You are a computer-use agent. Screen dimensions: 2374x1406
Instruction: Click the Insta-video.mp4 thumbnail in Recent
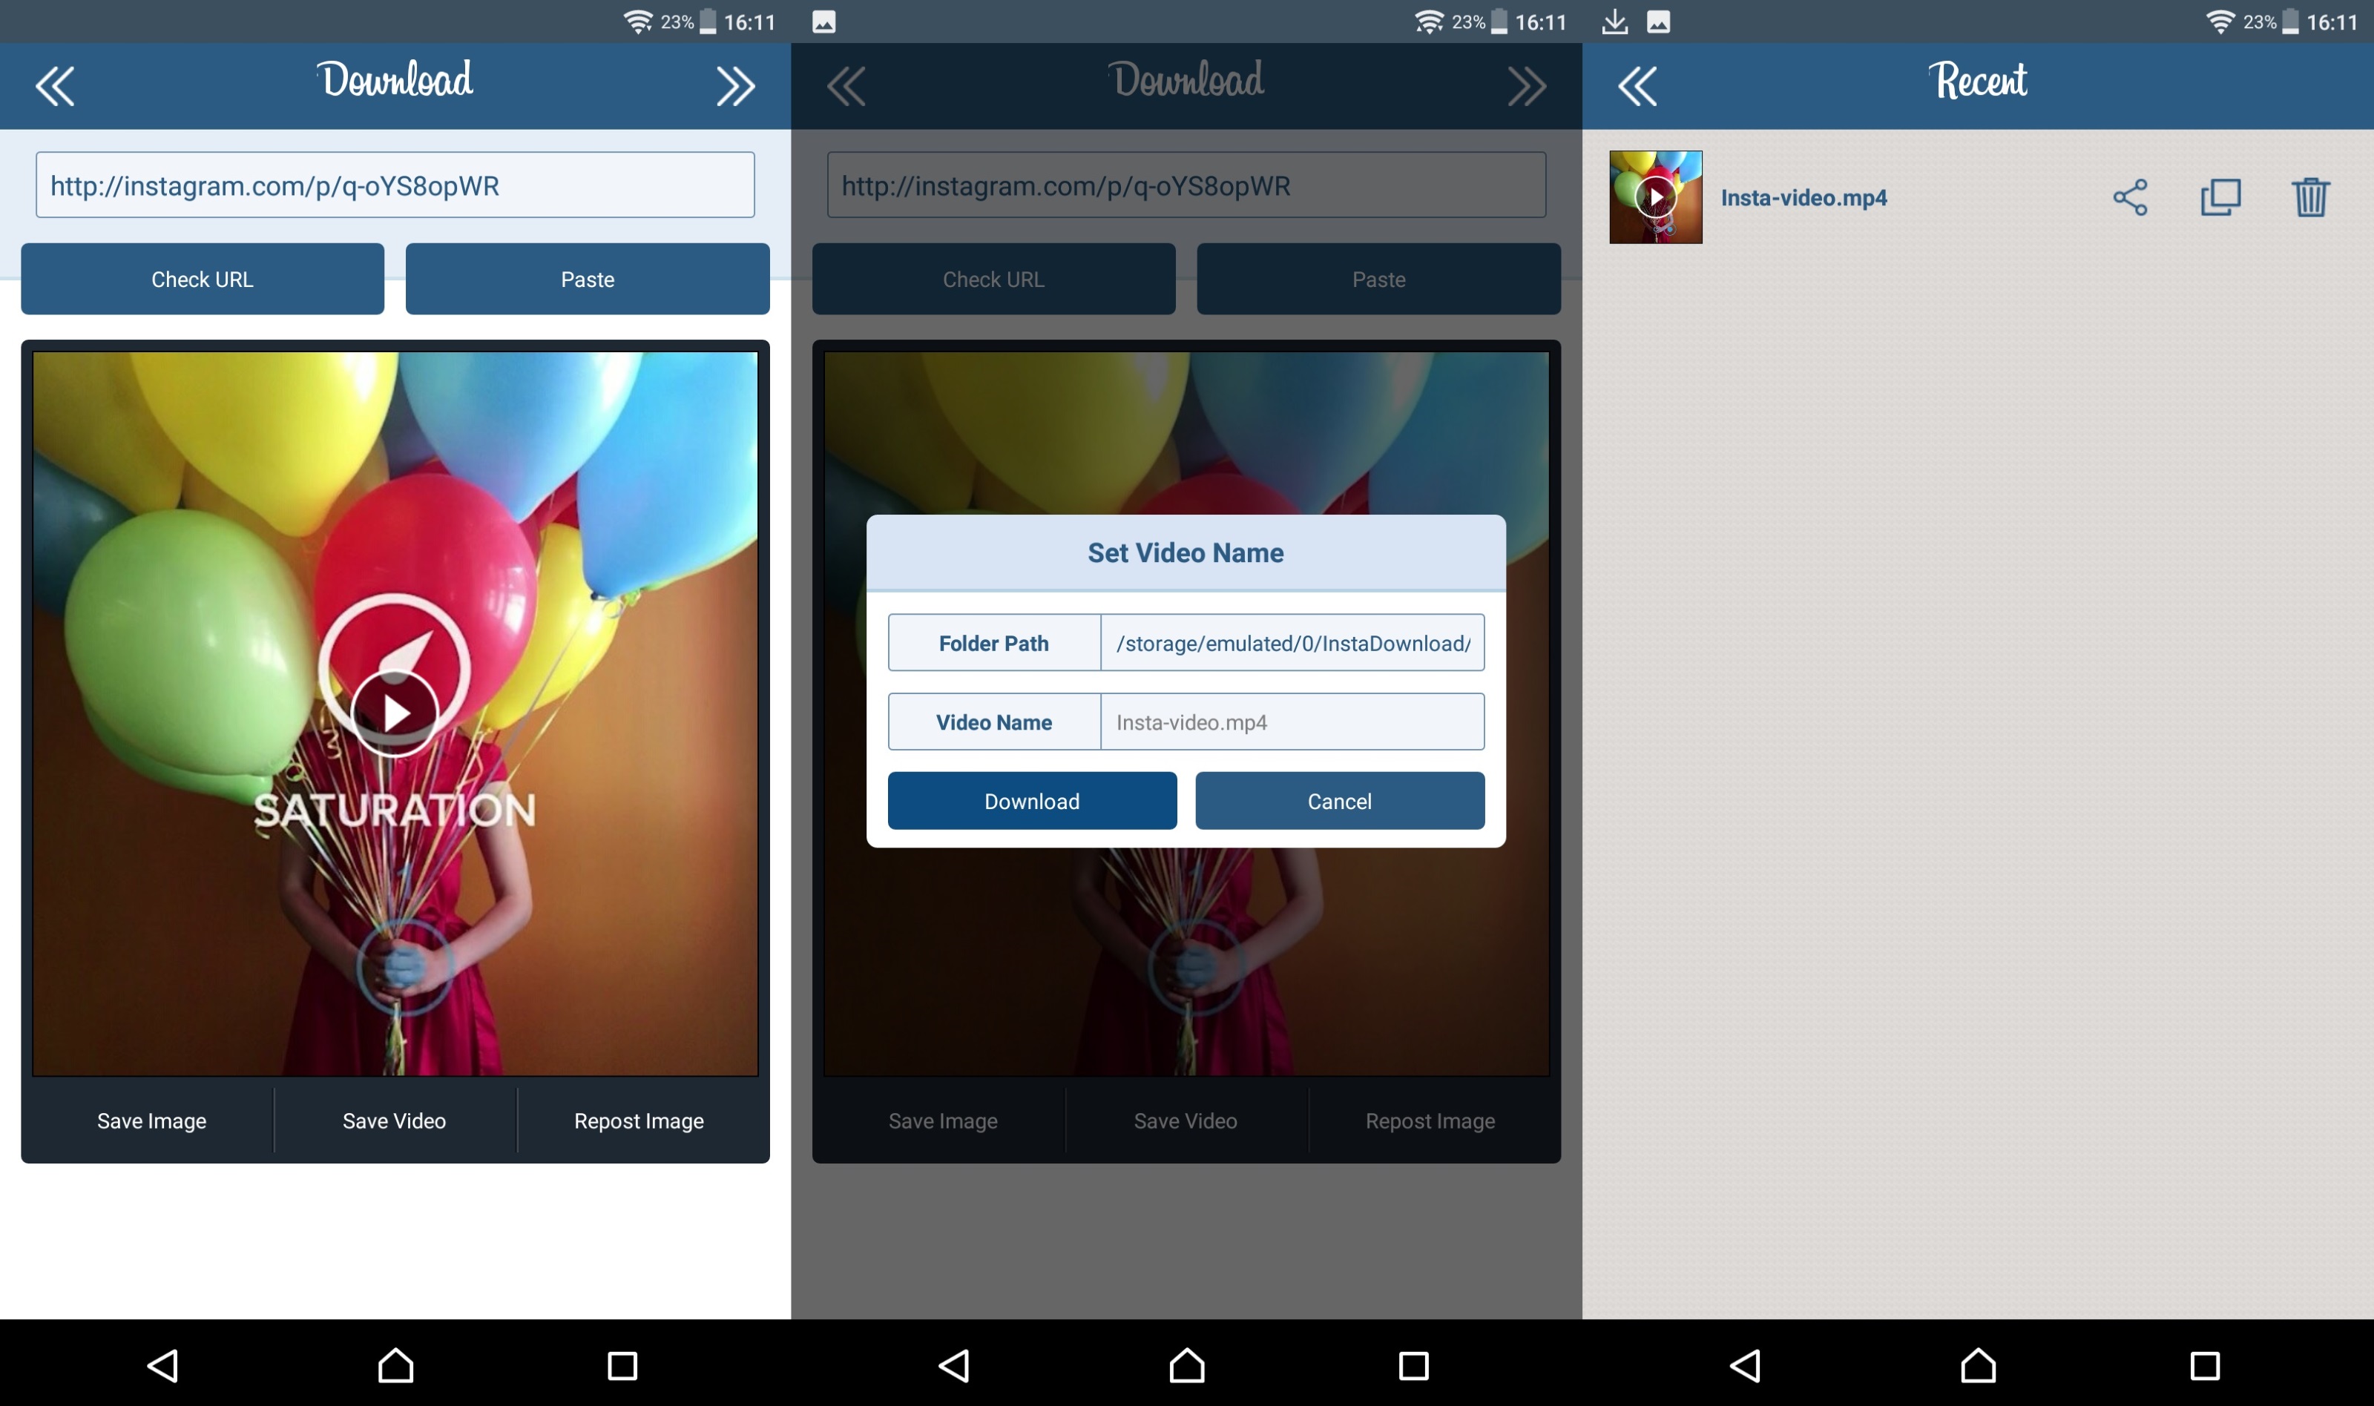1654,197
